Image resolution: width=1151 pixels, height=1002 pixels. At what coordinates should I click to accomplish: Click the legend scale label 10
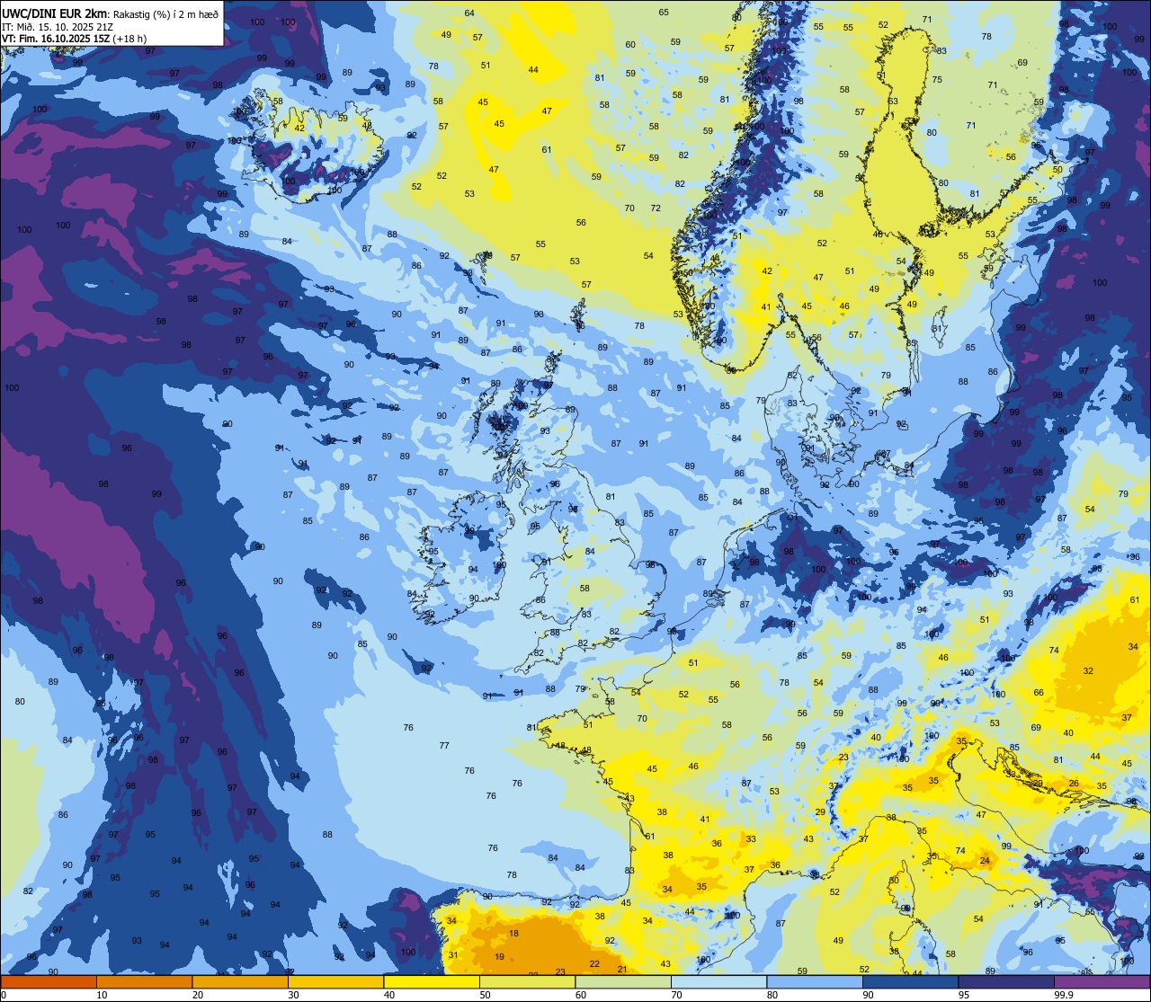click(x=102, y=995)
